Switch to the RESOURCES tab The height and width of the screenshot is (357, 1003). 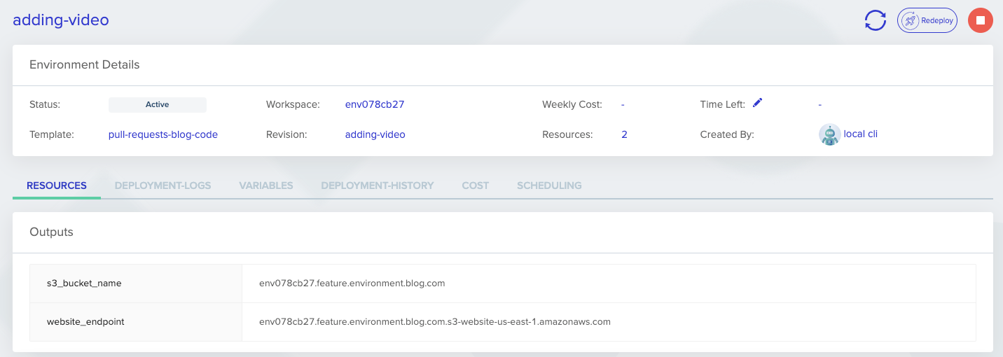coord(57,185)
